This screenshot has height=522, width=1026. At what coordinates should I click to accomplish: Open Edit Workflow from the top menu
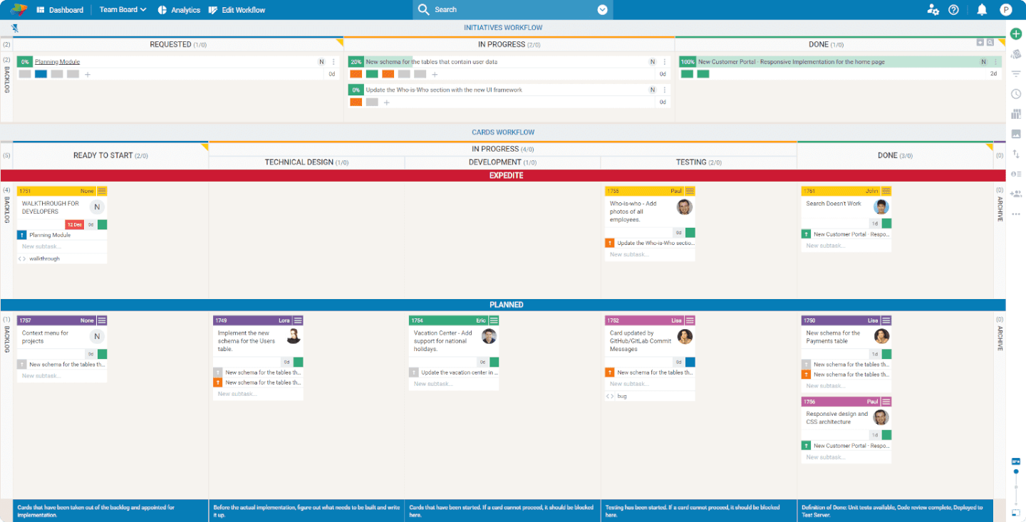[235, 9]
